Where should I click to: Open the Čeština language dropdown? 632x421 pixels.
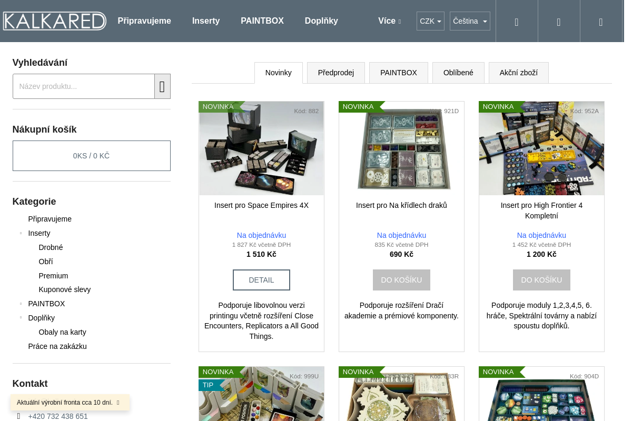[470, 21]
